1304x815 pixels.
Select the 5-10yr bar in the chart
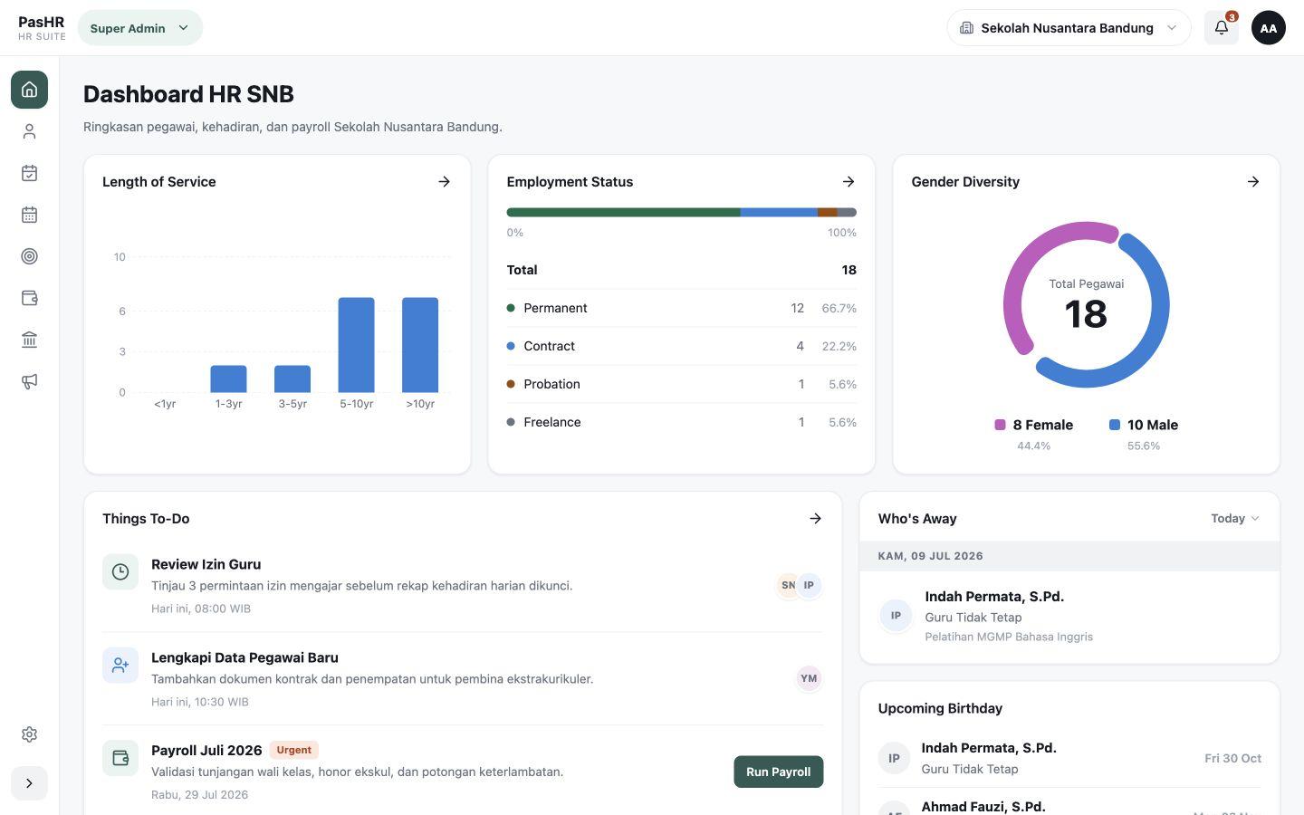(x=356, y=345)
